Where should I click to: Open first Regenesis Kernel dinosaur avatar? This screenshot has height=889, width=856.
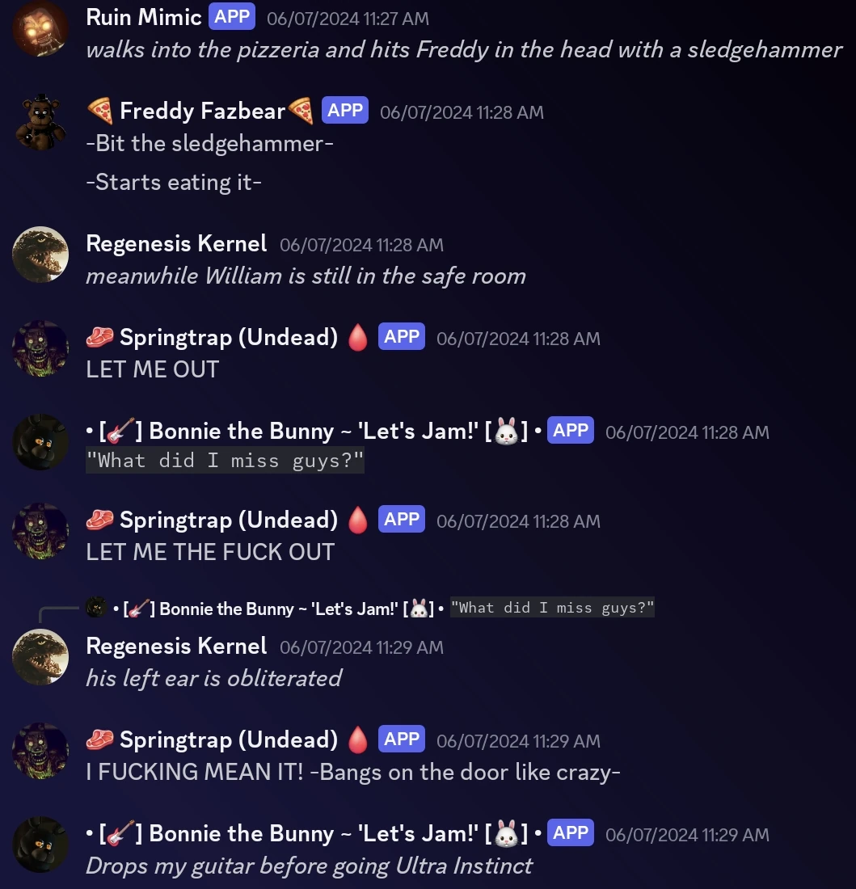pyautogui.click(x=40, y=255)
